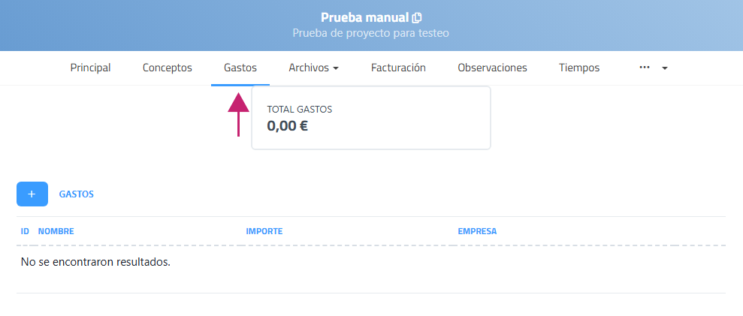Image resolution: width=743 pixels, height=316 pixels.
Task: Sort by the ID column header
Action: point(25,231)
